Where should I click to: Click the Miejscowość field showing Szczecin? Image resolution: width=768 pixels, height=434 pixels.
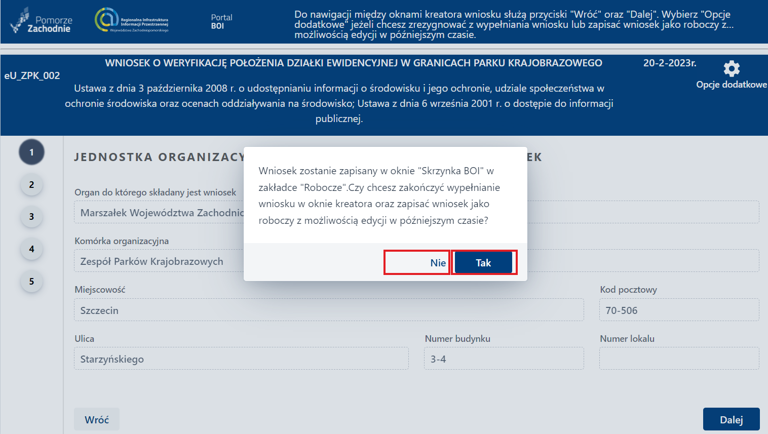[329, 309]
